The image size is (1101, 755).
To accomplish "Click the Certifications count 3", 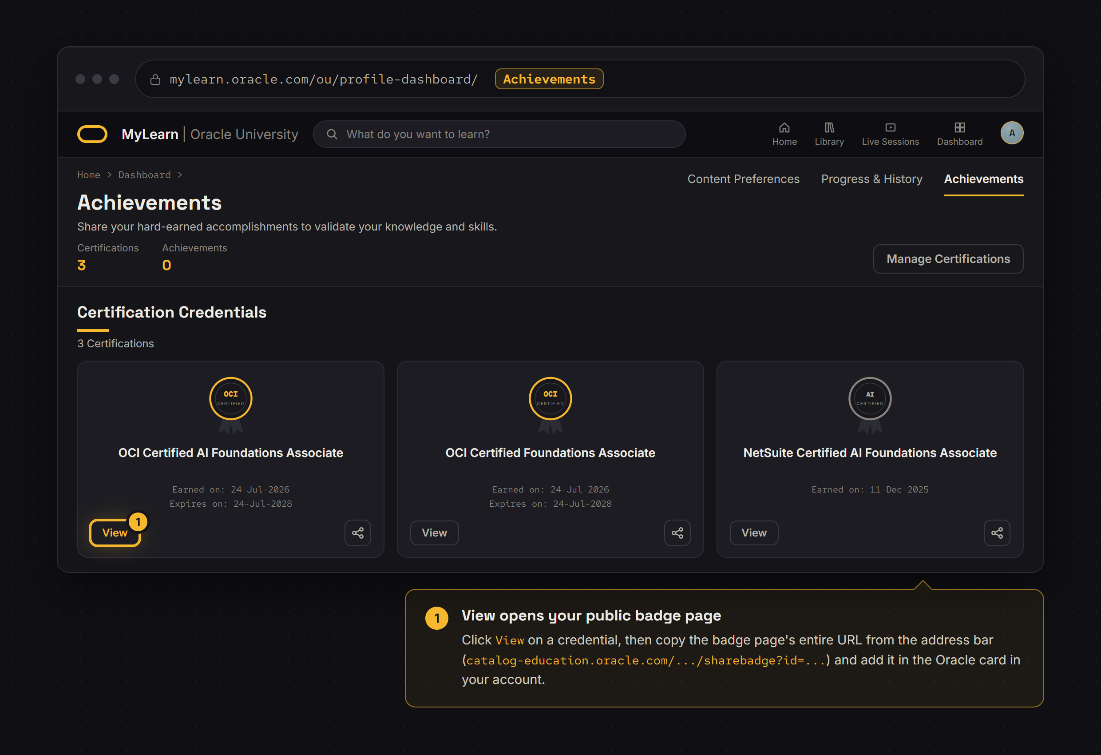I will tap(82, 265).
